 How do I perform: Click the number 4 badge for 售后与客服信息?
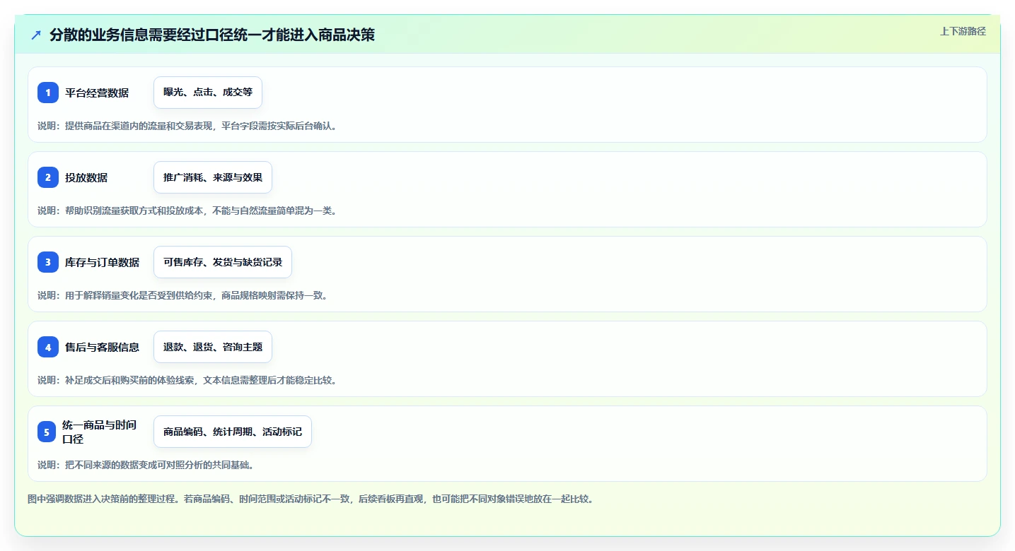(48, 347)
